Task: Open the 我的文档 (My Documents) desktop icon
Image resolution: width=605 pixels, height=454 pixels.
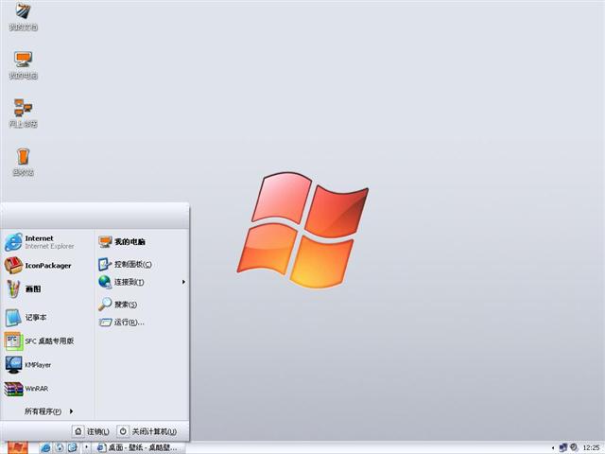Action: (23, 16)
